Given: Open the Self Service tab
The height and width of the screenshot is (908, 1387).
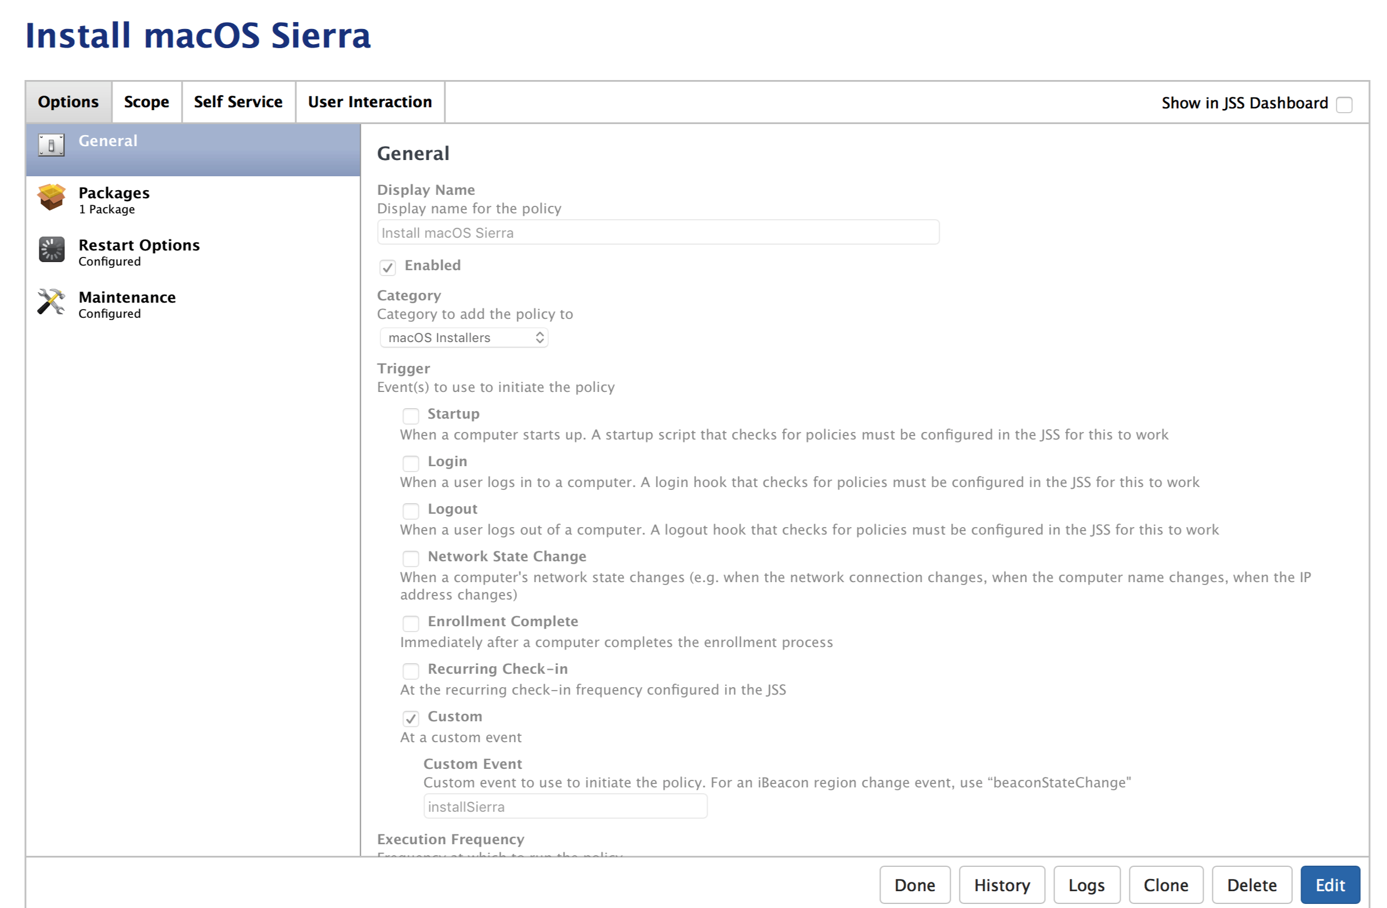Looking at the screenshot, I should (238, 102).
